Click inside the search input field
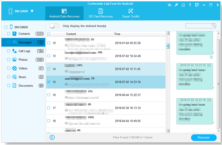 pos(198,26)
